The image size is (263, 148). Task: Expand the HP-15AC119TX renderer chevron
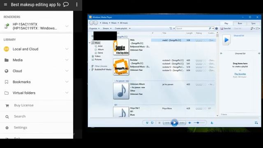67,26
